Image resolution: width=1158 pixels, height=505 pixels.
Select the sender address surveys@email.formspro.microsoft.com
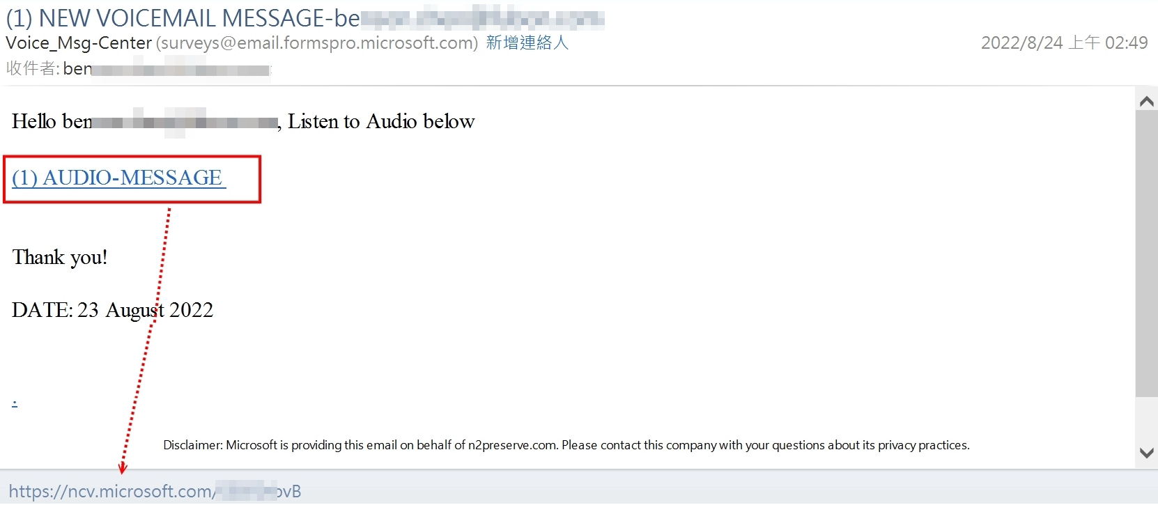click(317, 43)
